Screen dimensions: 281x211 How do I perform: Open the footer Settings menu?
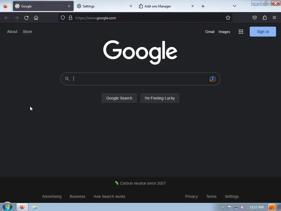pyautogui.click(x=232, y=196)
